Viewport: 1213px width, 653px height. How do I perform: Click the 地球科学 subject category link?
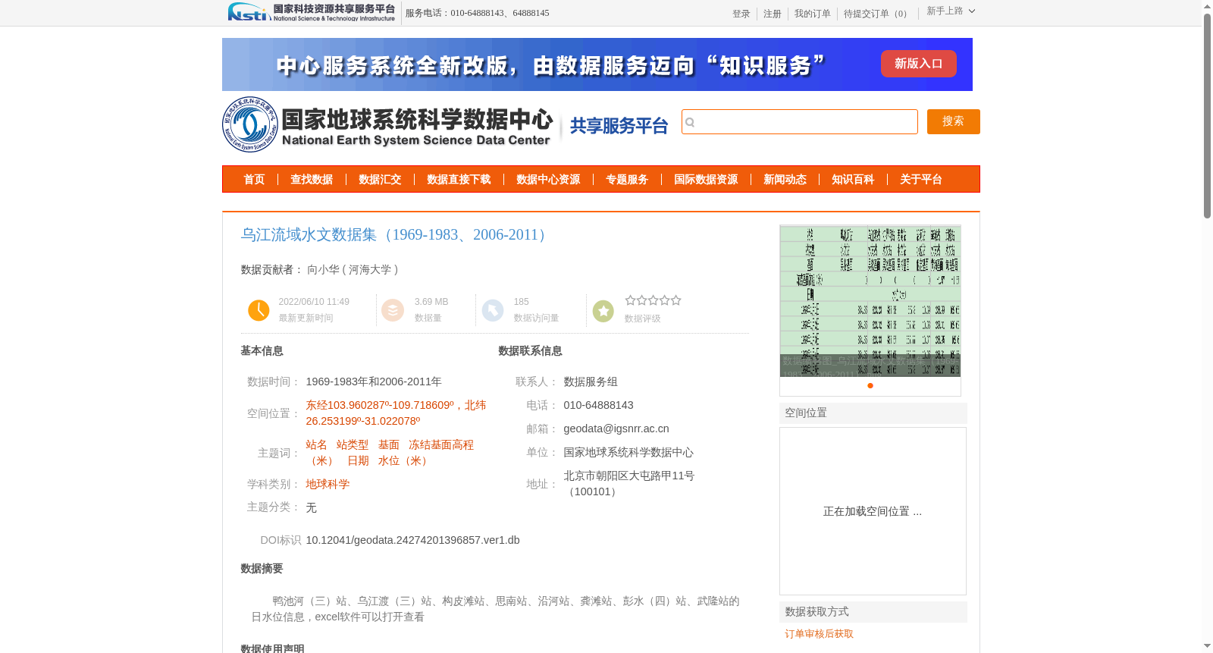pyautogui.click(x=328, y=485)
